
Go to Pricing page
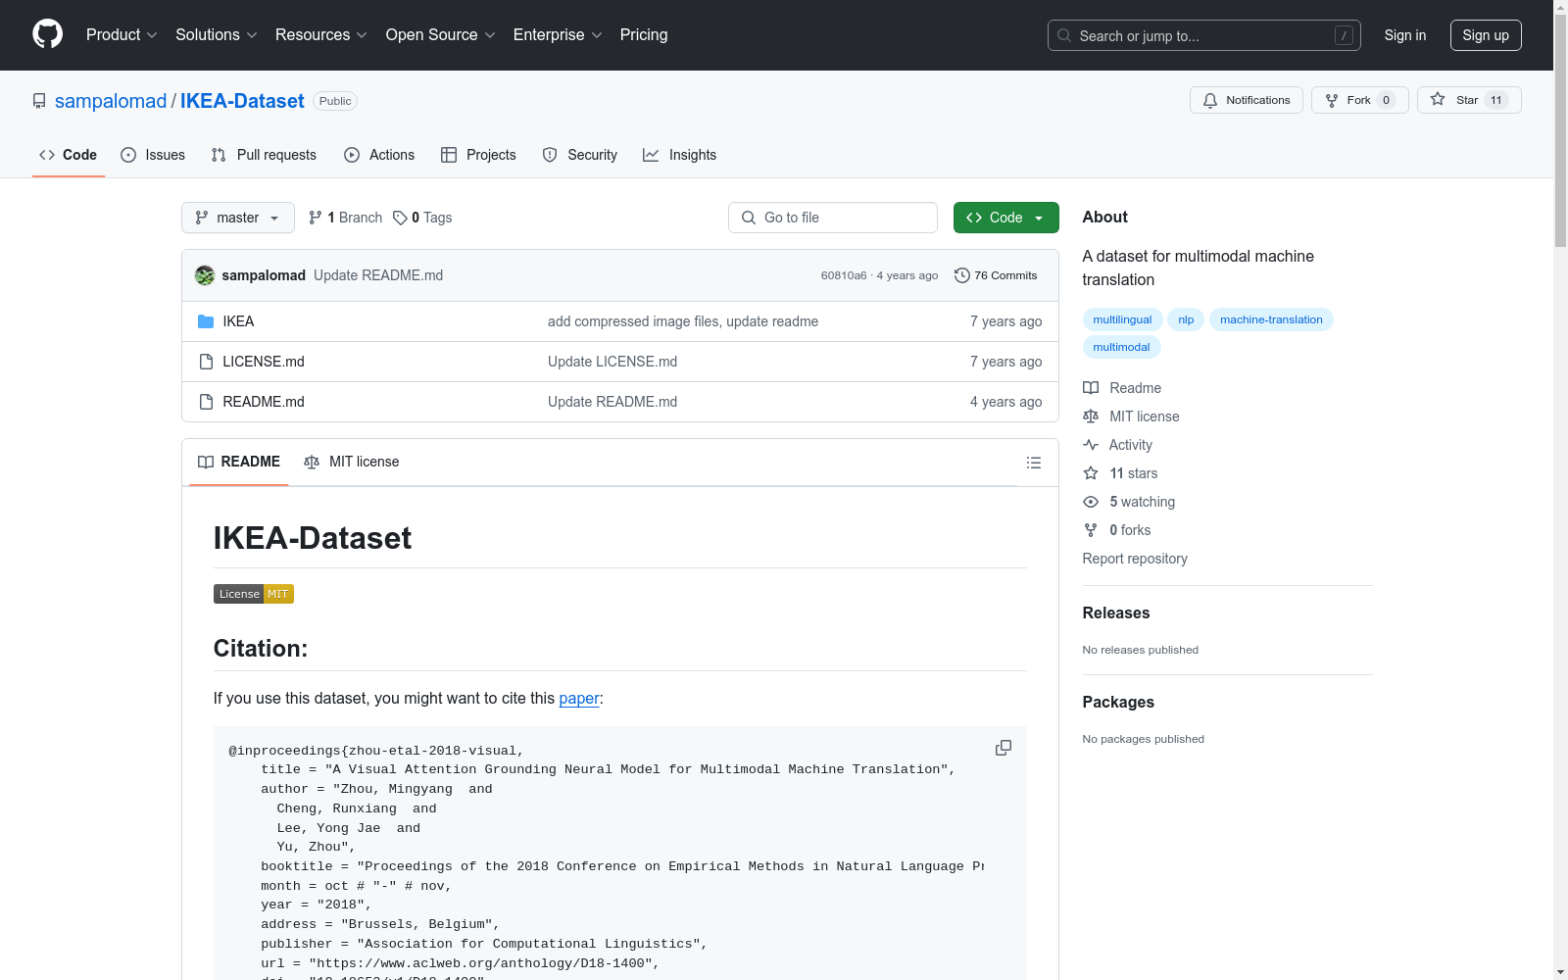click(x=644, y=35)
